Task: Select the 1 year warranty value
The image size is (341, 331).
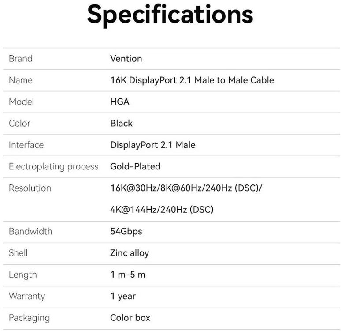Action: (123, 297)
